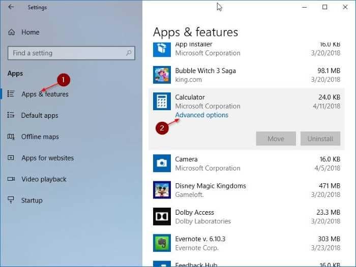The width and height of the screenshot is (356, 267).
Task: Open Calculator Advanced options link
Action: [x=201, y=115]
